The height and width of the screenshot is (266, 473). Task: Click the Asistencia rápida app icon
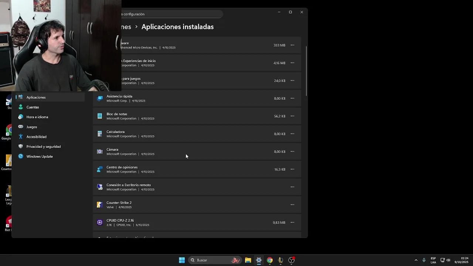tap(100, 98)
